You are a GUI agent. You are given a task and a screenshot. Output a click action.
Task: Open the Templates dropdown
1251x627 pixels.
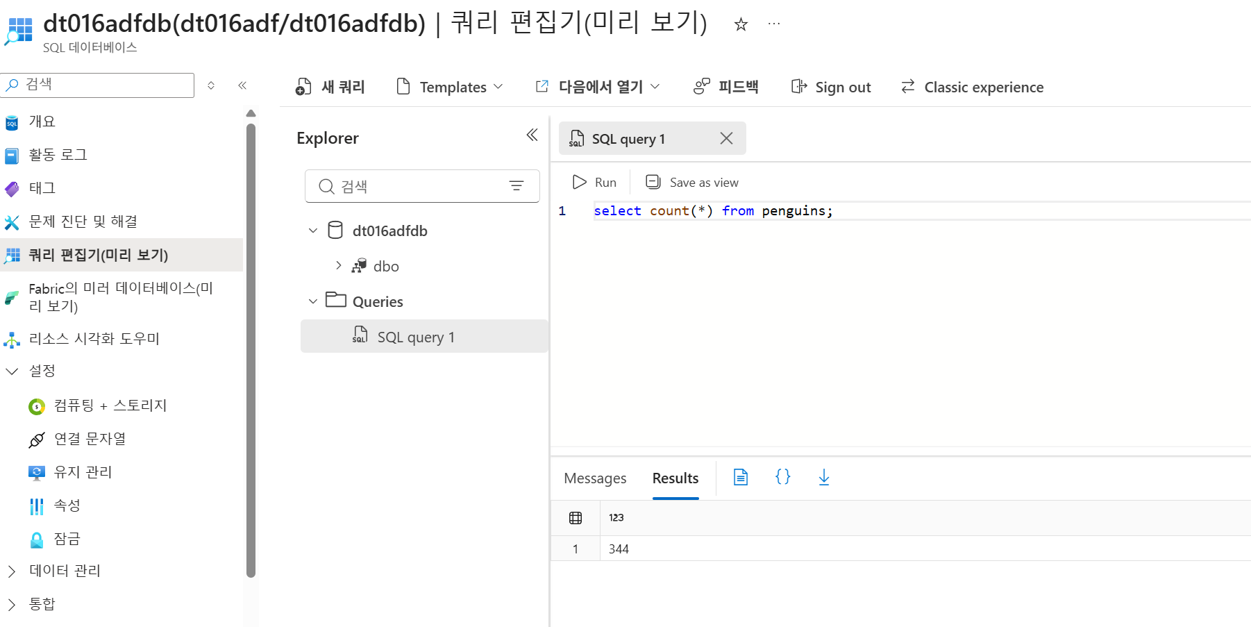[449, 87]
